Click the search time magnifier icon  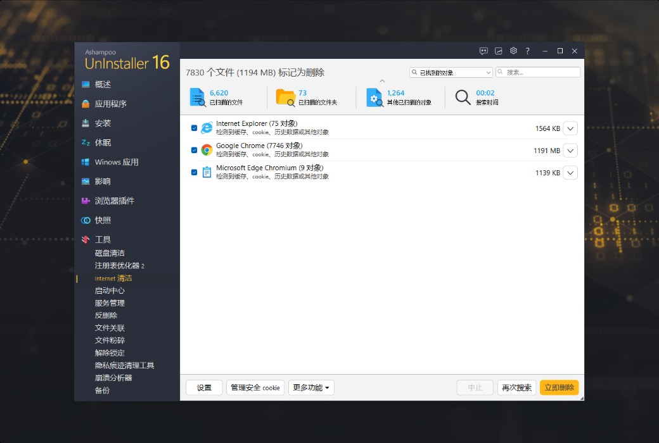click(463, 97)
